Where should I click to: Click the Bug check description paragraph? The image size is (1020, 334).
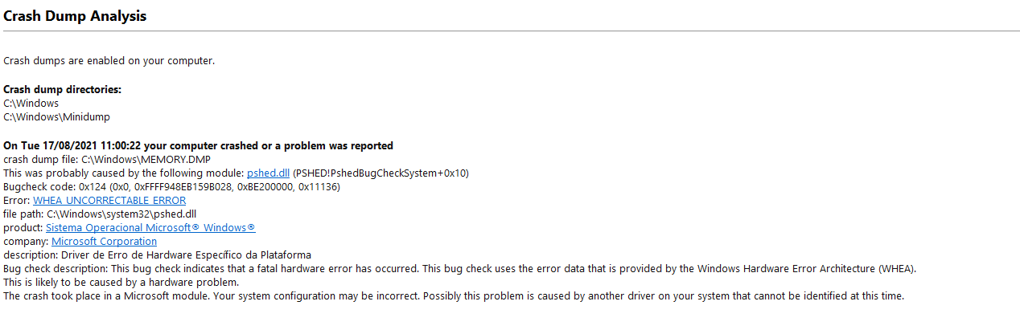[x=459, y=269]
